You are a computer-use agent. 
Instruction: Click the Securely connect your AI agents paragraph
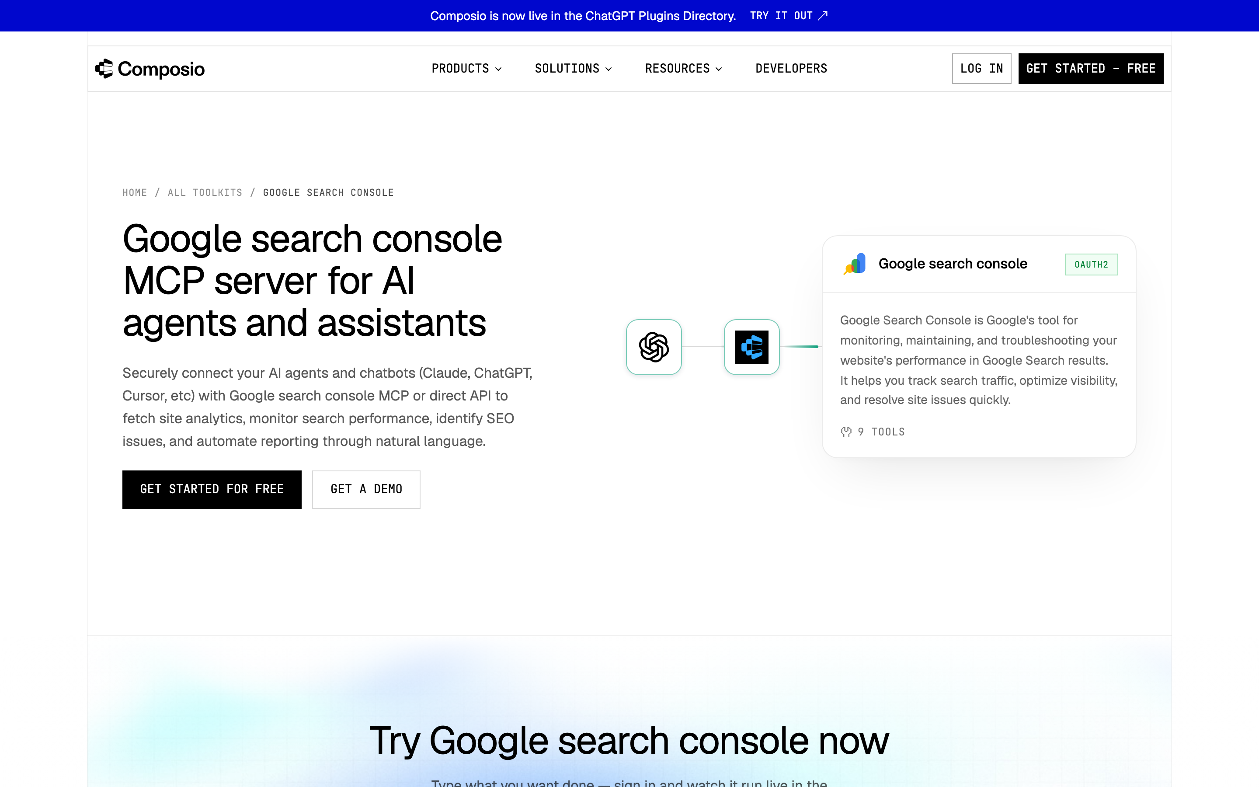point(328,407)
